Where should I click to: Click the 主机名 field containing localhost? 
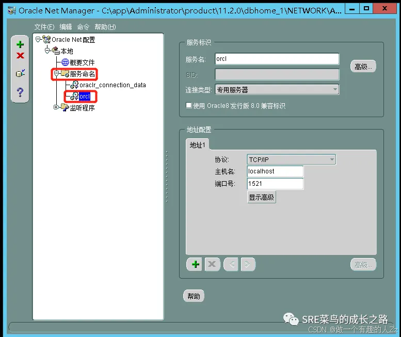click(275, 171)
